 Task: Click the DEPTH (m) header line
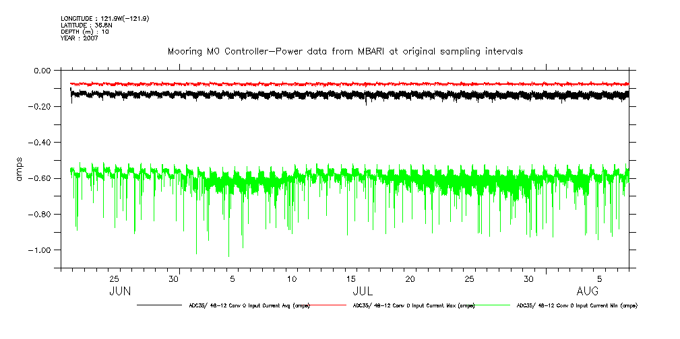pos(85,31)
